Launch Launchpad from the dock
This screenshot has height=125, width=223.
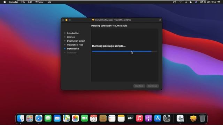pyautogui.click(x=30, y=118)
